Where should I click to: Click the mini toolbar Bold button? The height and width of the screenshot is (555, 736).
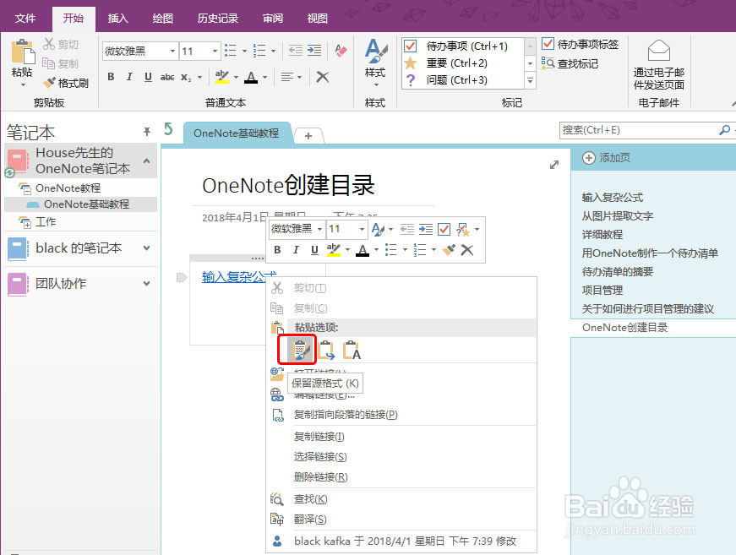pos(277,249)
